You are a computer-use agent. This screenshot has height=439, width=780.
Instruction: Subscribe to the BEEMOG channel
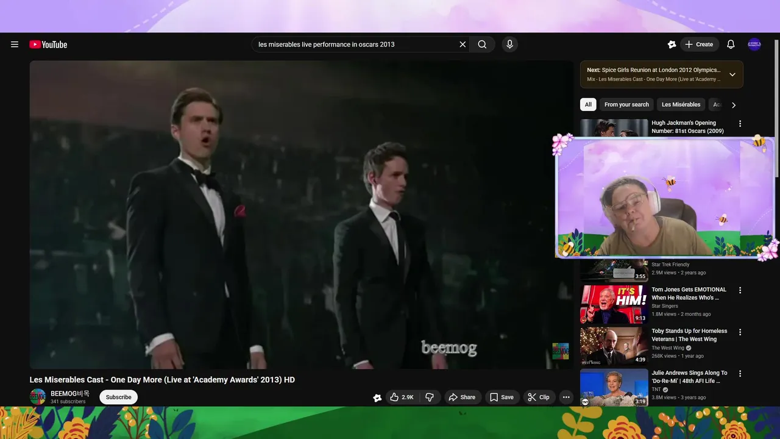119,397
